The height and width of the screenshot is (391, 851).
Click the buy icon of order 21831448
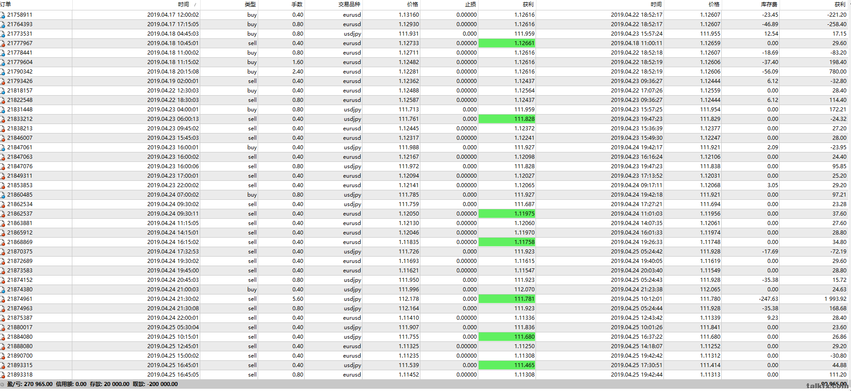[3, 110]
